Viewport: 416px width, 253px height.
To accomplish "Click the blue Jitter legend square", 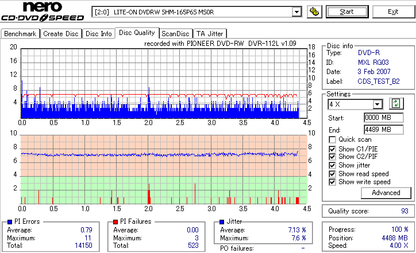I will (x=222, y=222).
